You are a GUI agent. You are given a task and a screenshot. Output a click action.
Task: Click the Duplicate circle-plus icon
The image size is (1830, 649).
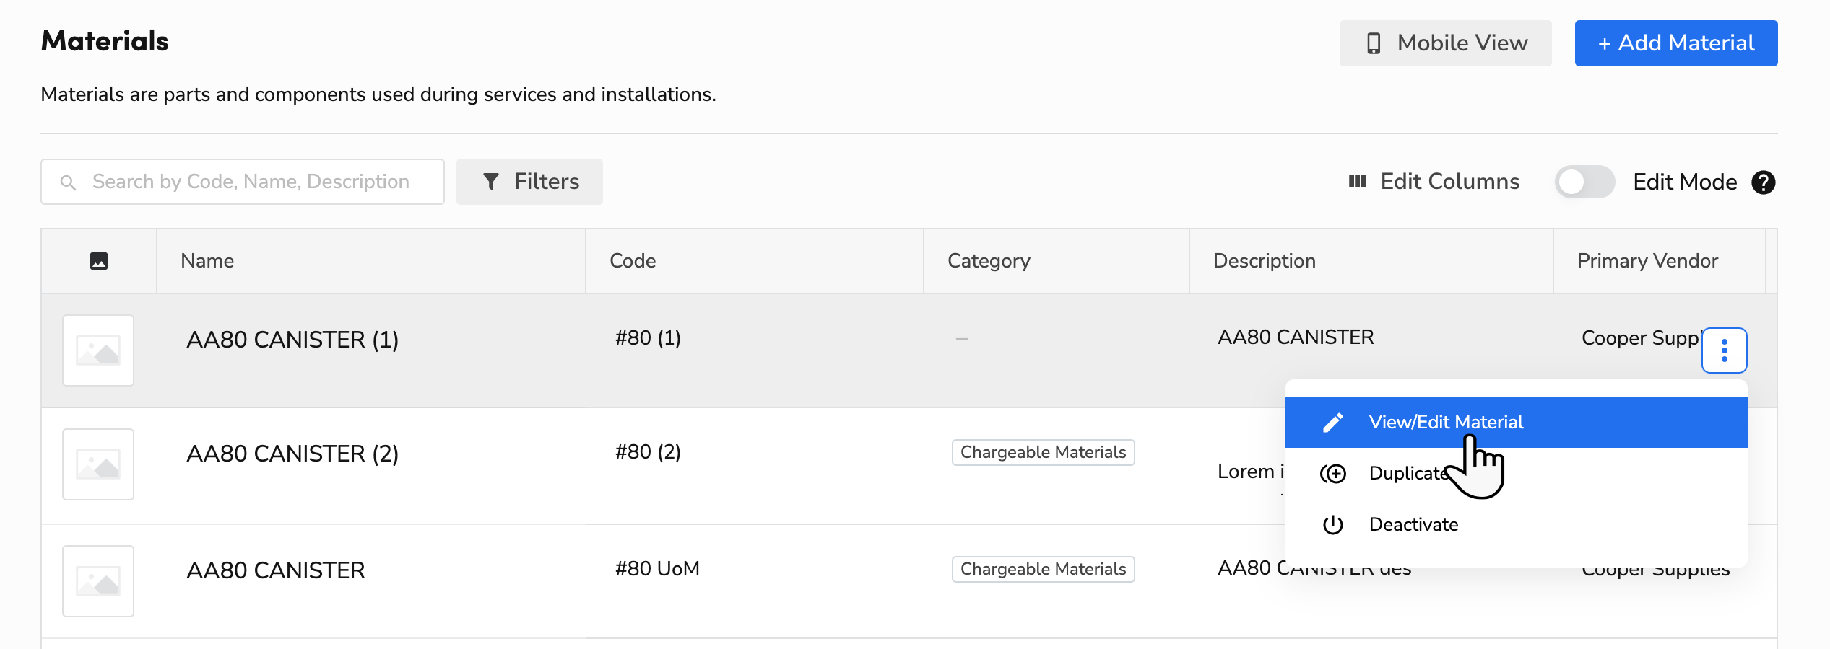1332,474
